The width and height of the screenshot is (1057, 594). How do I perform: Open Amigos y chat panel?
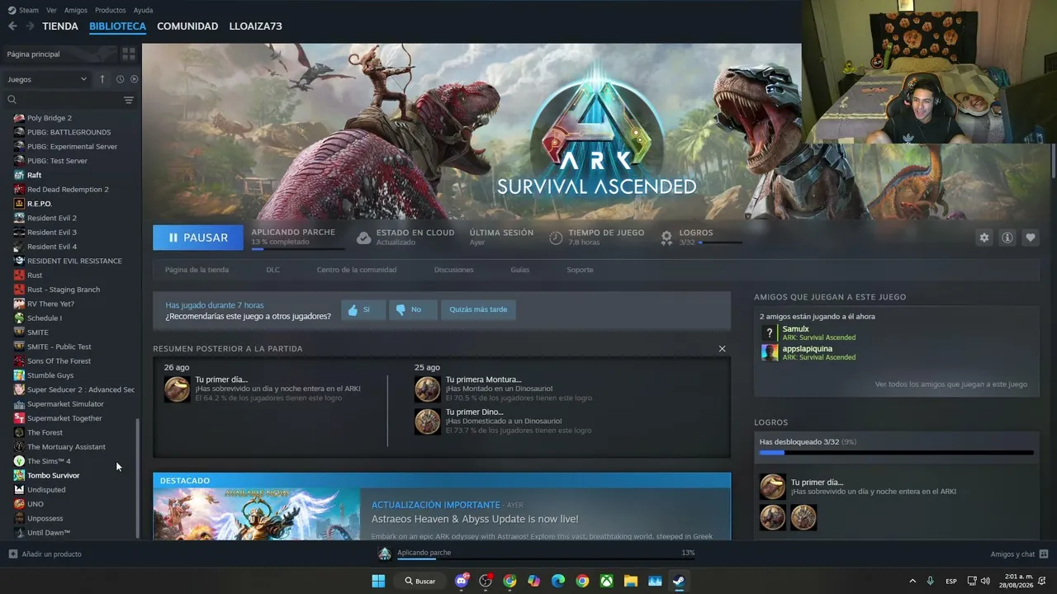1019,554
